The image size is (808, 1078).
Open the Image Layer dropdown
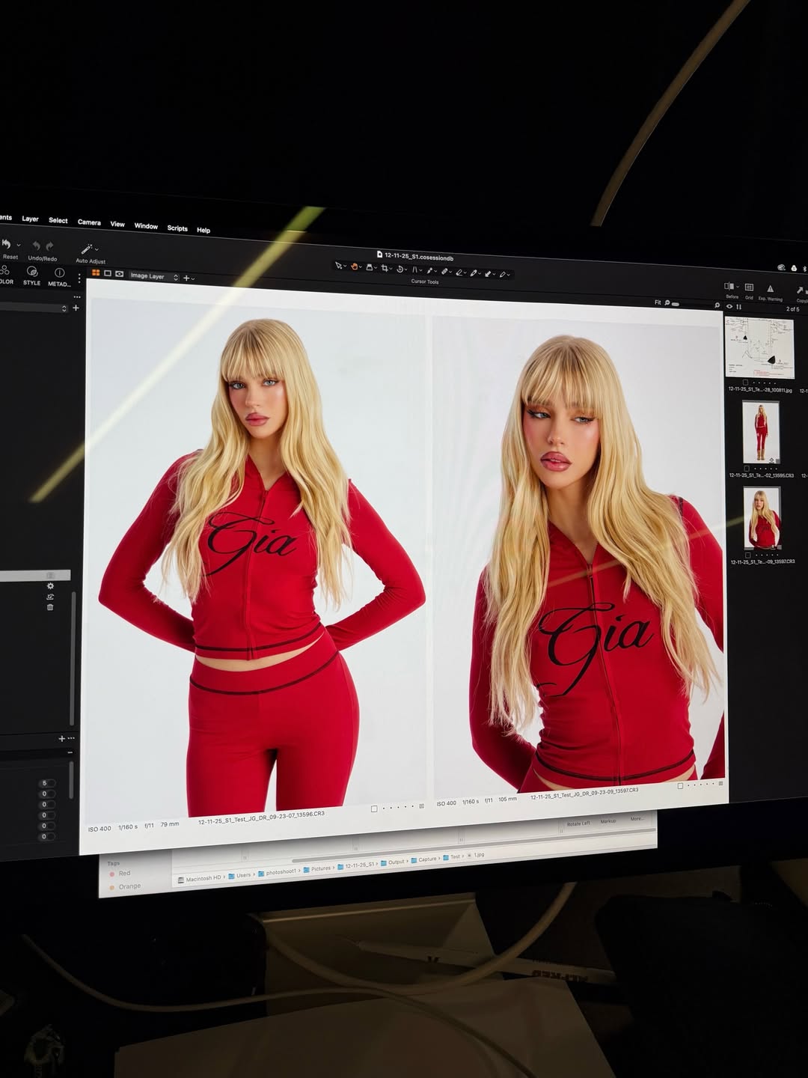(153, 276)
